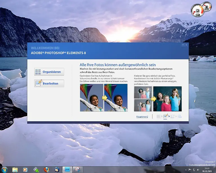Open Firefox from the taskbar
216x173 pixels.
pyautogui.click(x=46, y=169)
